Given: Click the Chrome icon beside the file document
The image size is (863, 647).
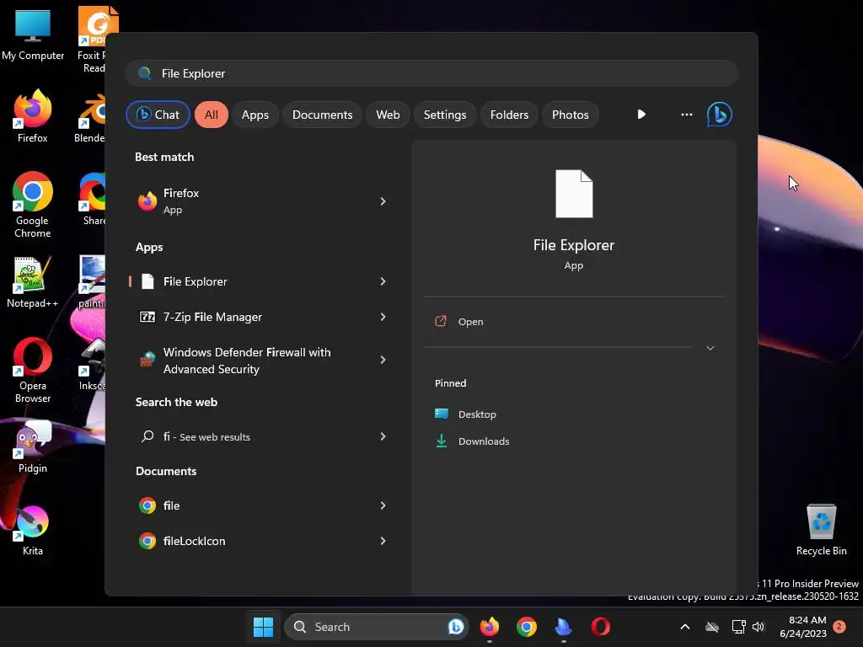Looking at the screenshot, I should [x=147, y=505].
